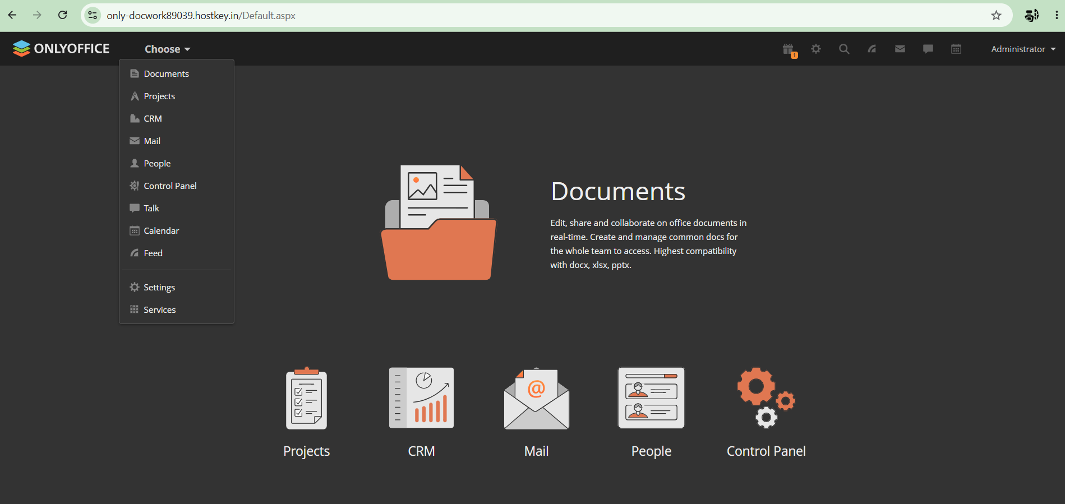Select Control Panel in the Choose menu
This screenshot has width=1065, height=504.
[177, 186]
